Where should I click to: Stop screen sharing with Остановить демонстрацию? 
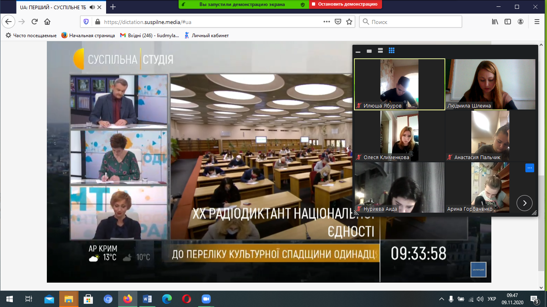[x=345, y=4]
